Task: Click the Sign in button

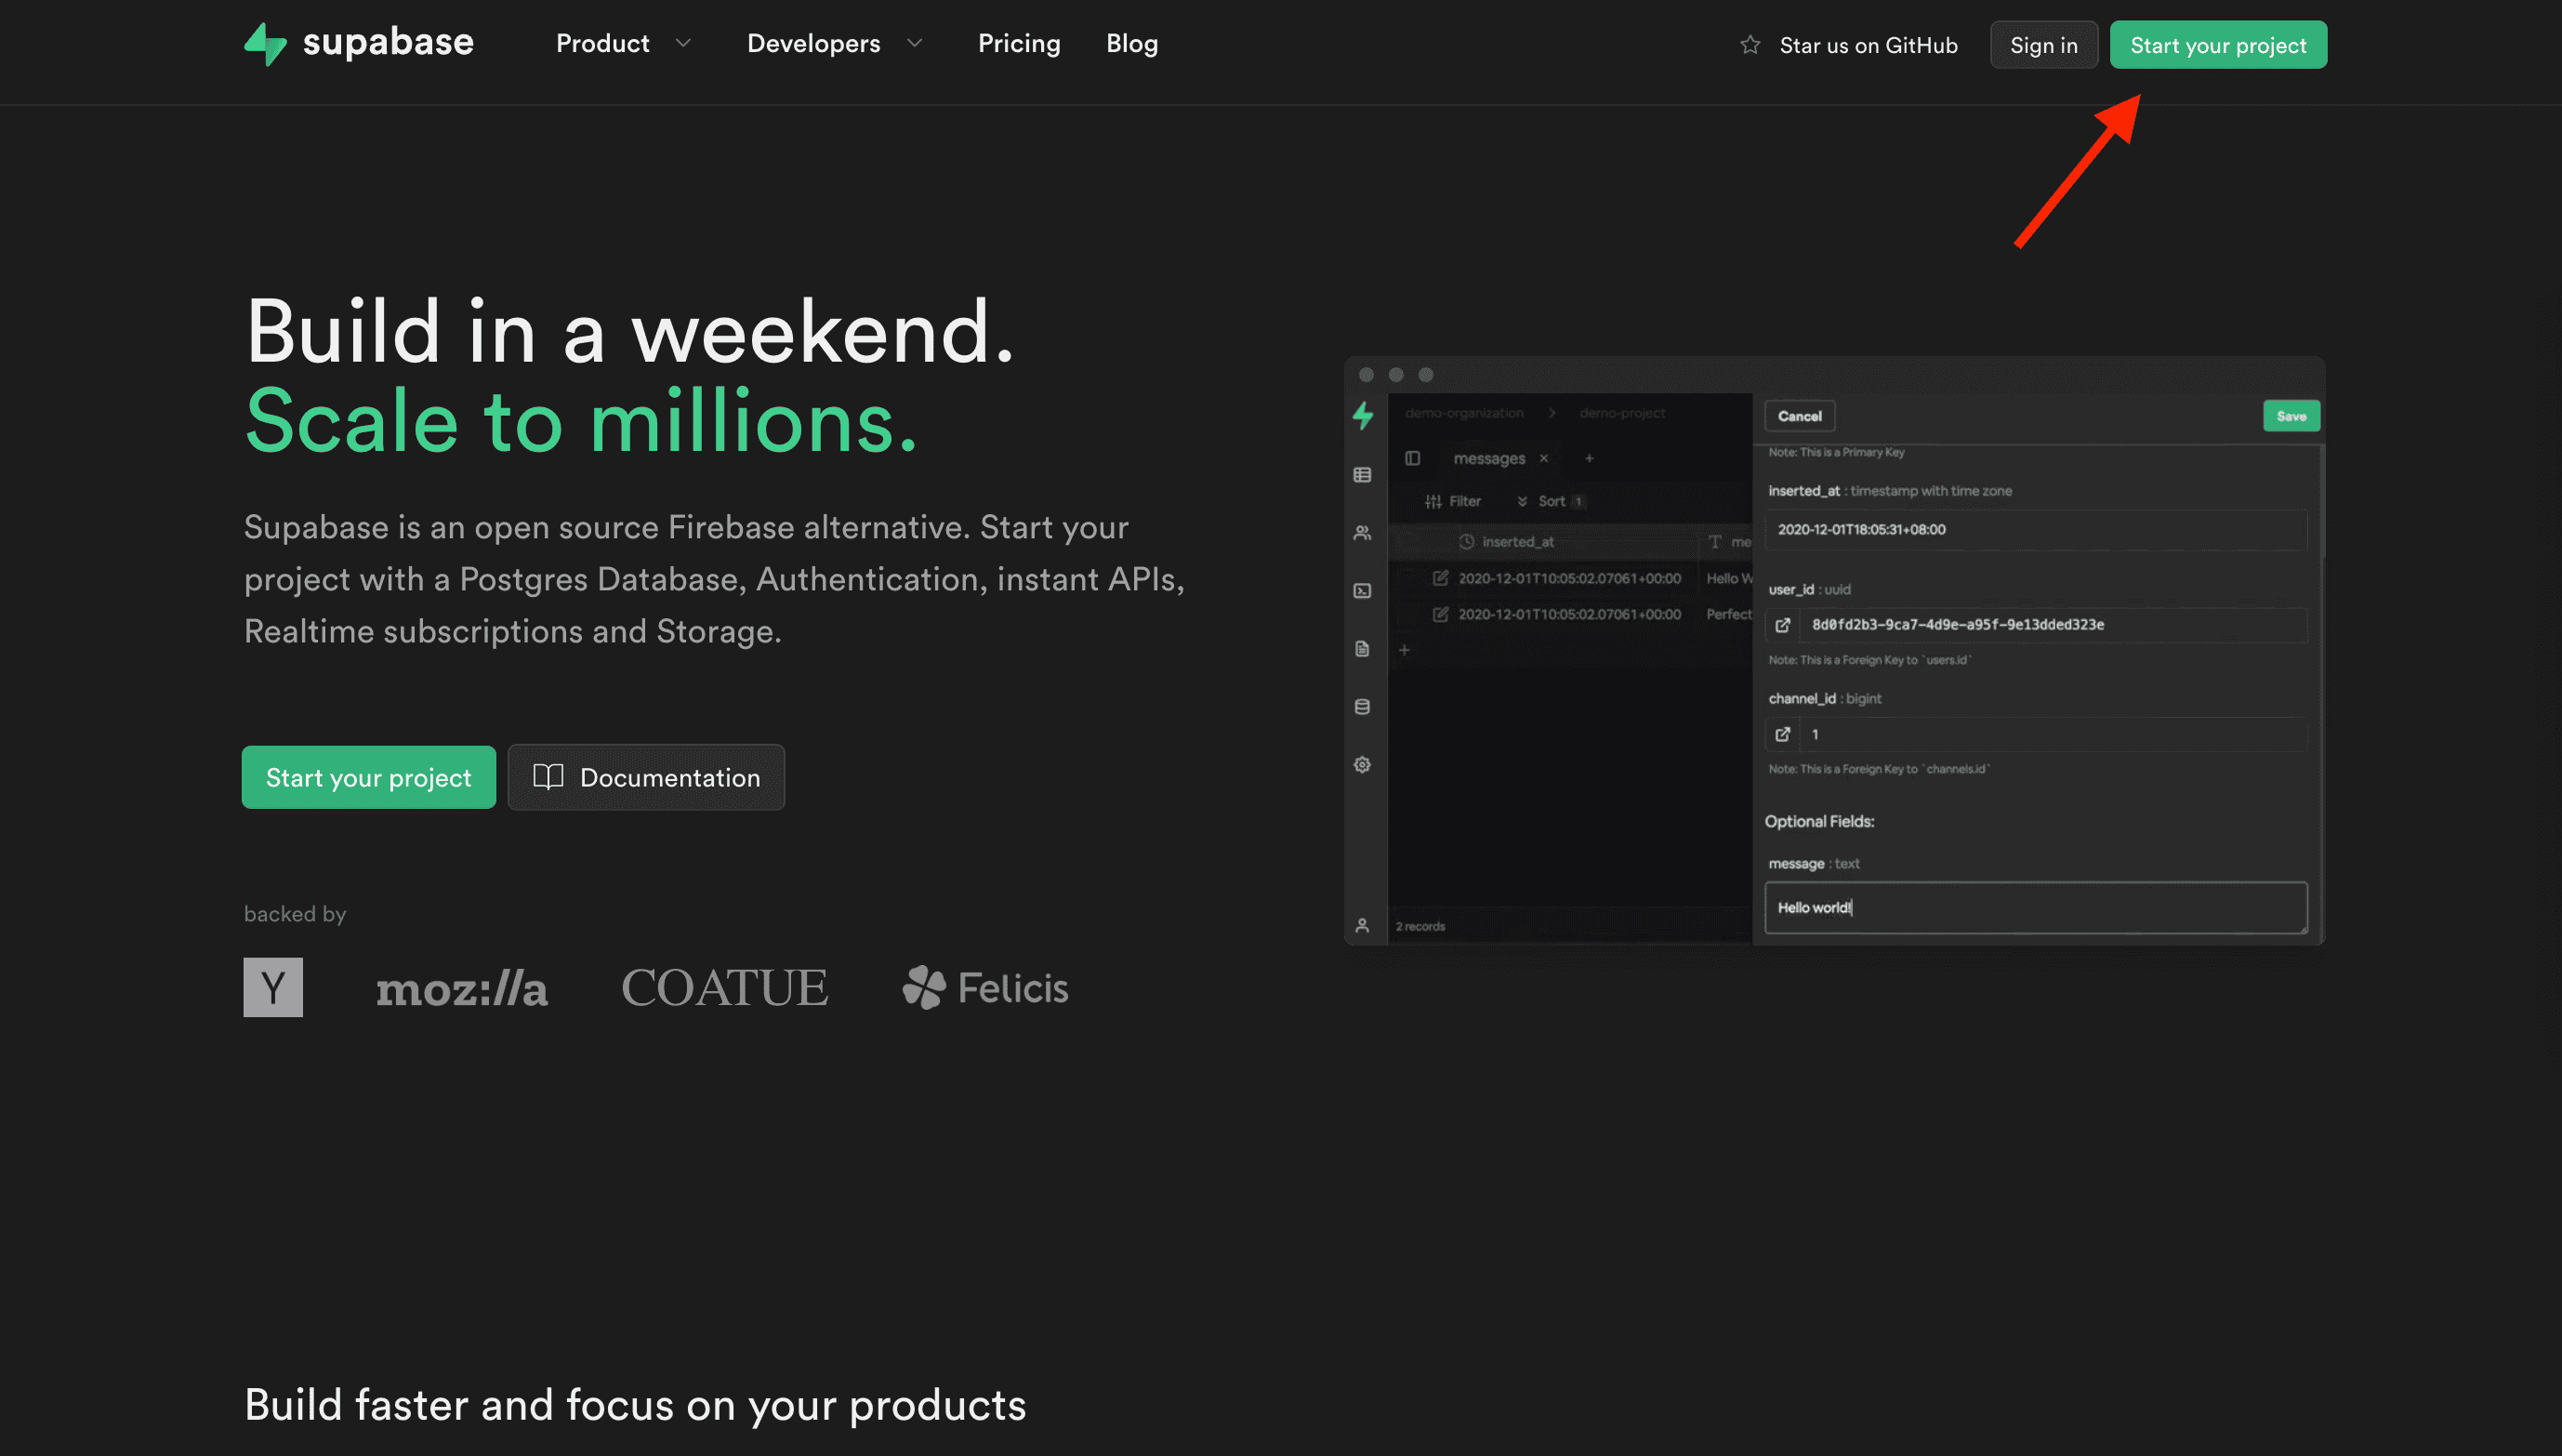Action: point(2043,45)
